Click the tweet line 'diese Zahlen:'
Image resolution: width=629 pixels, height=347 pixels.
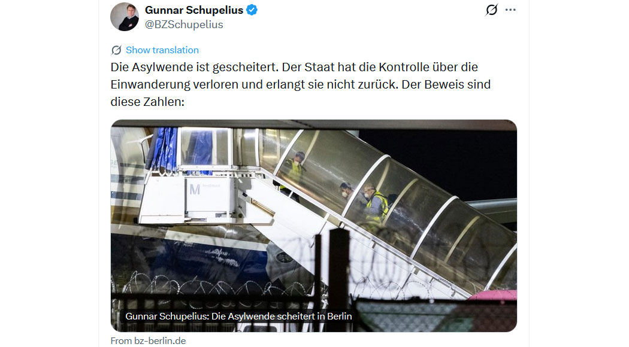(x=147, y=102)
